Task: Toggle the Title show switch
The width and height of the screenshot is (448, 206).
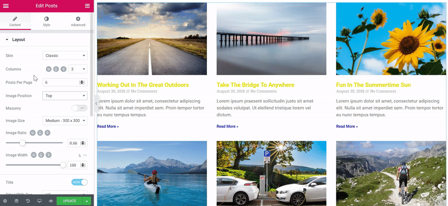Action: (x=79, y=182)
